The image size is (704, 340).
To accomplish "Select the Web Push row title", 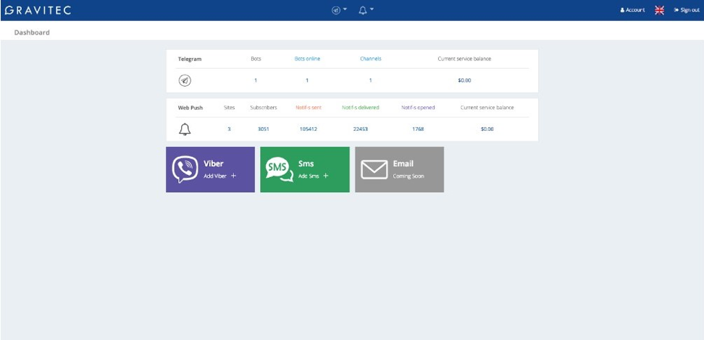I will 190,108.
